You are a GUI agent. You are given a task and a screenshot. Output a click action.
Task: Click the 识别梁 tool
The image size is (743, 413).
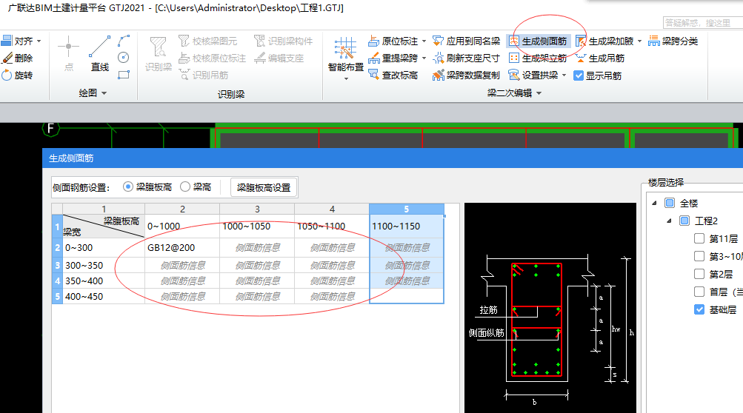[159, 54]
